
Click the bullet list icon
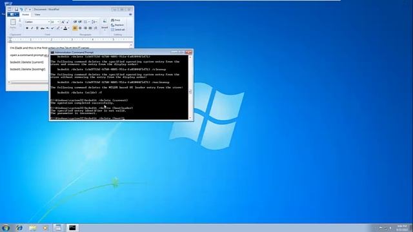pyautogui.click(x=85, y=22)
